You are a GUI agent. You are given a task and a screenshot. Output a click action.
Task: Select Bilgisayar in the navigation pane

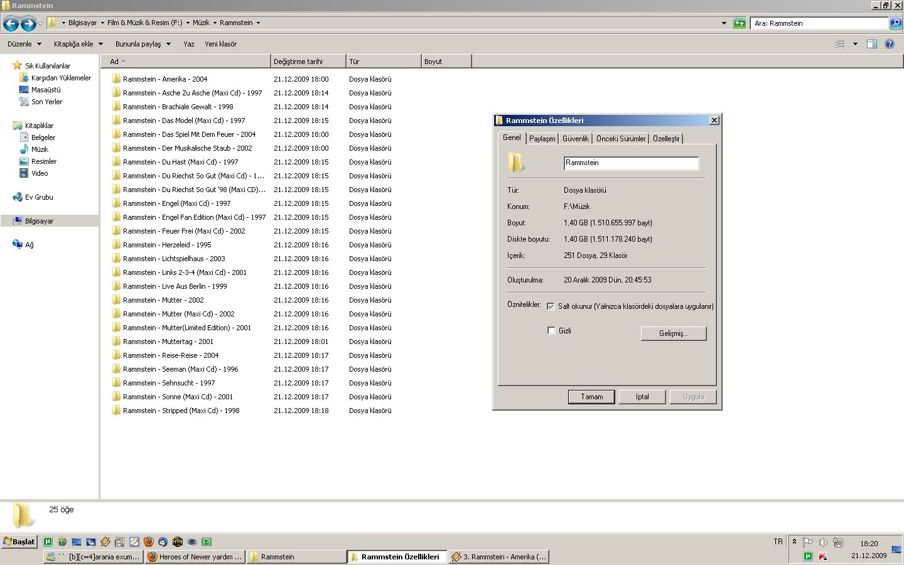pyautogui.click(x=39, y=221)
